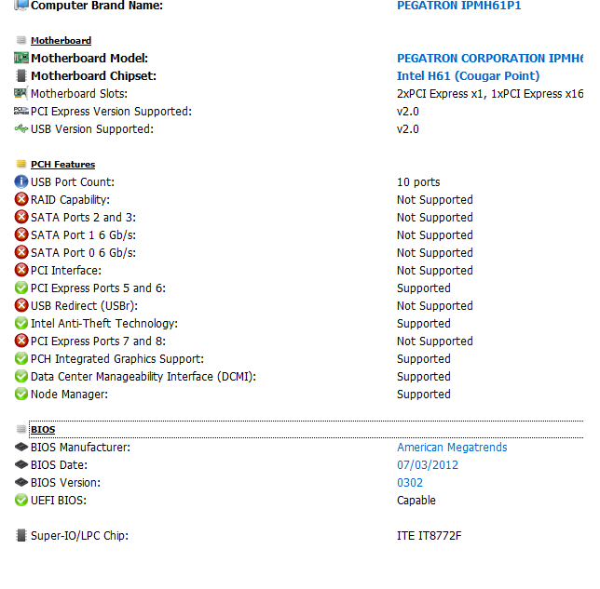Select the Intel Anti-Theft Technology label
Screen dimensions: 600x589
[x=104, y=324]
